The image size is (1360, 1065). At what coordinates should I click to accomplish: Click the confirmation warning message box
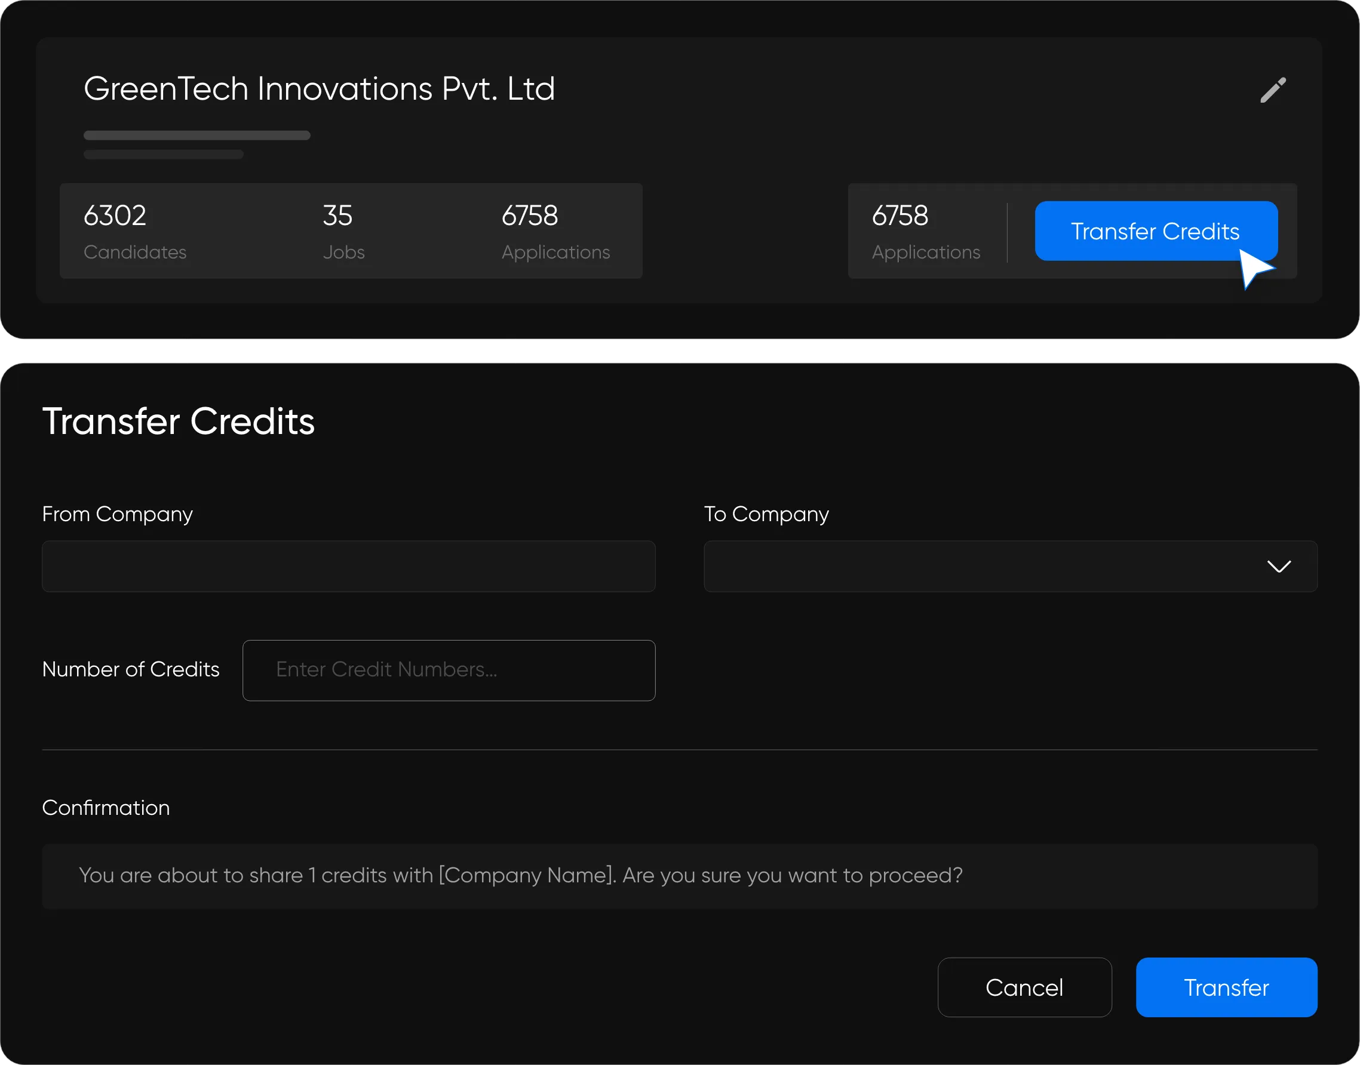coord(679,875)
